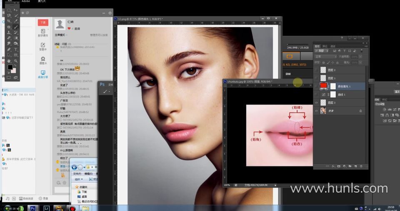Screen dimensions: 400x211
Task: Click the 桌面分享 desktop share icon
Action: coord(43,74)
